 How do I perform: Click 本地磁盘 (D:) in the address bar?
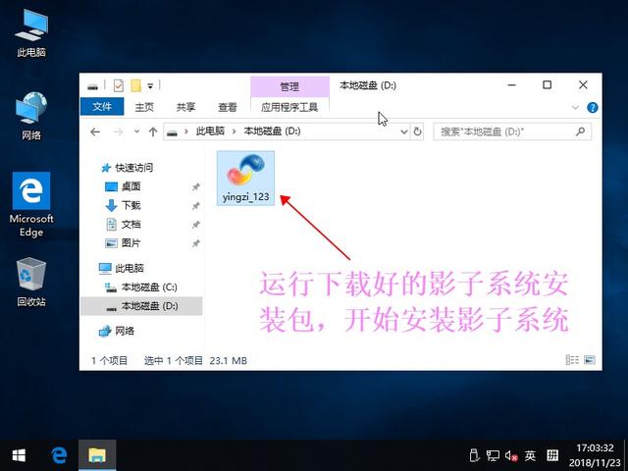(x=272, y=131)
